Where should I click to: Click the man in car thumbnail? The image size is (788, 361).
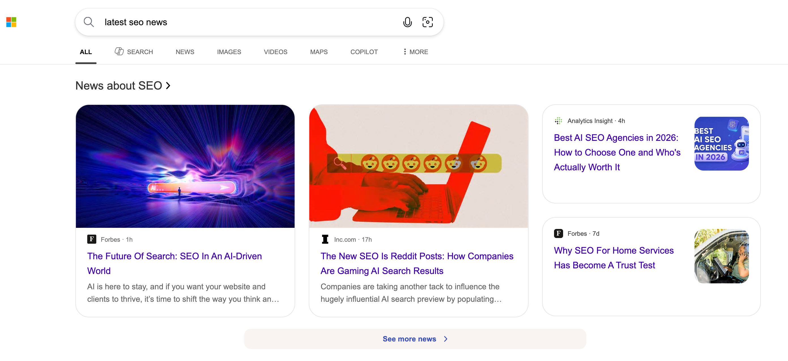point(721,256)
